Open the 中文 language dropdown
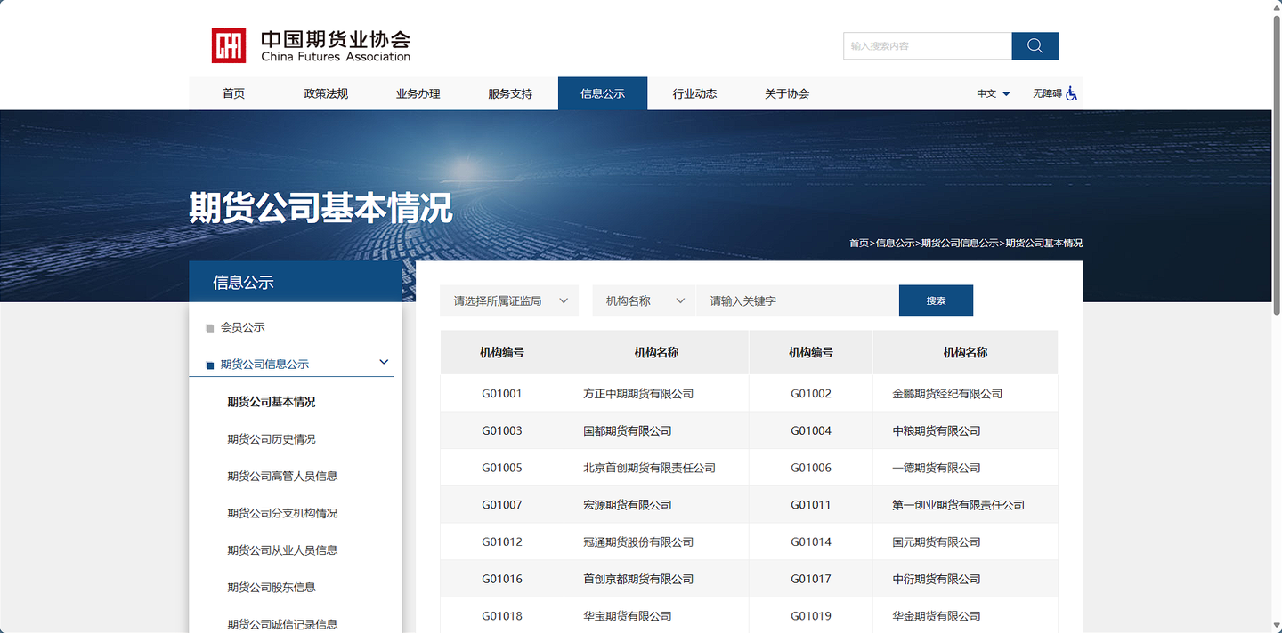The height and width of the screenshot is (633, 1282). point(993,93)
